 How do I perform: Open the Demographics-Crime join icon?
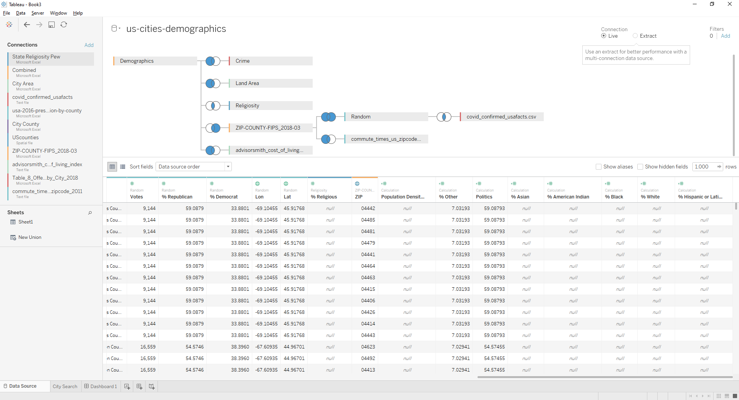[x=213, y=61]
